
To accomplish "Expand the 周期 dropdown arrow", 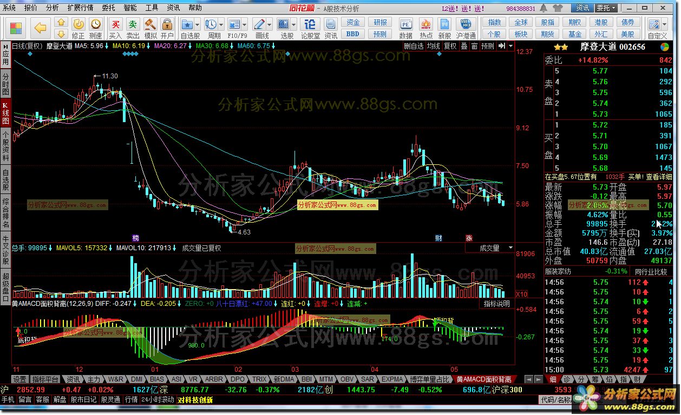I will pos(221,24).
